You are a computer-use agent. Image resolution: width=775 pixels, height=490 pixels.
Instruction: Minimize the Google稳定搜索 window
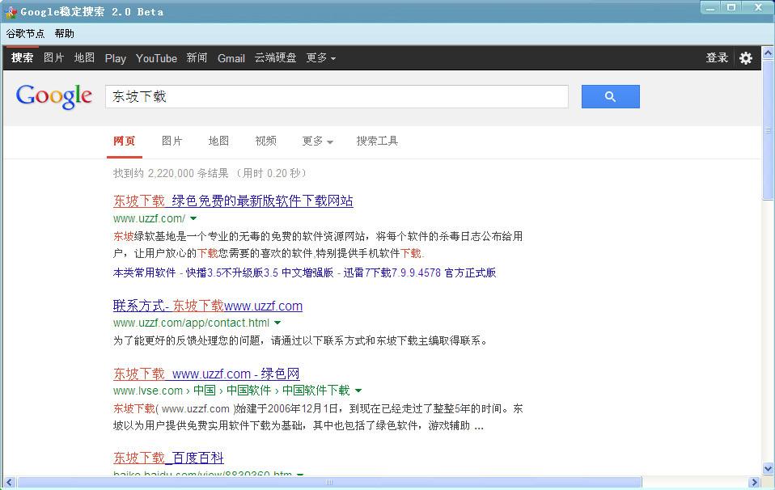(710, 7)
